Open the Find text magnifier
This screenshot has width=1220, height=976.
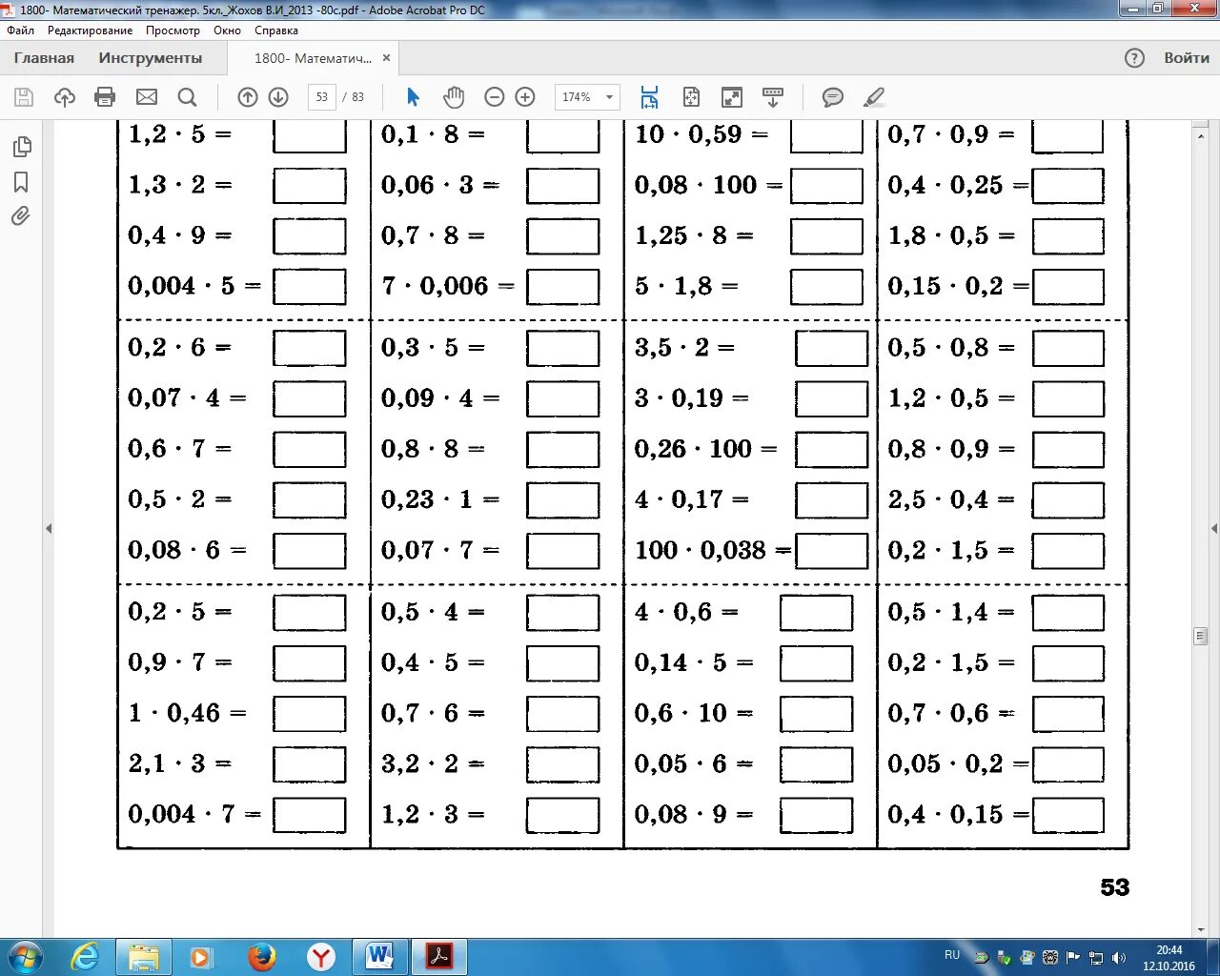coord(188,97)
